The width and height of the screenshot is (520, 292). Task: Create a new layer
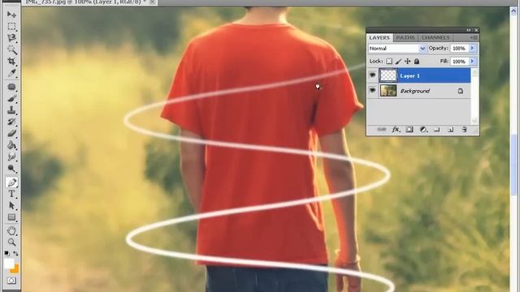450,130
